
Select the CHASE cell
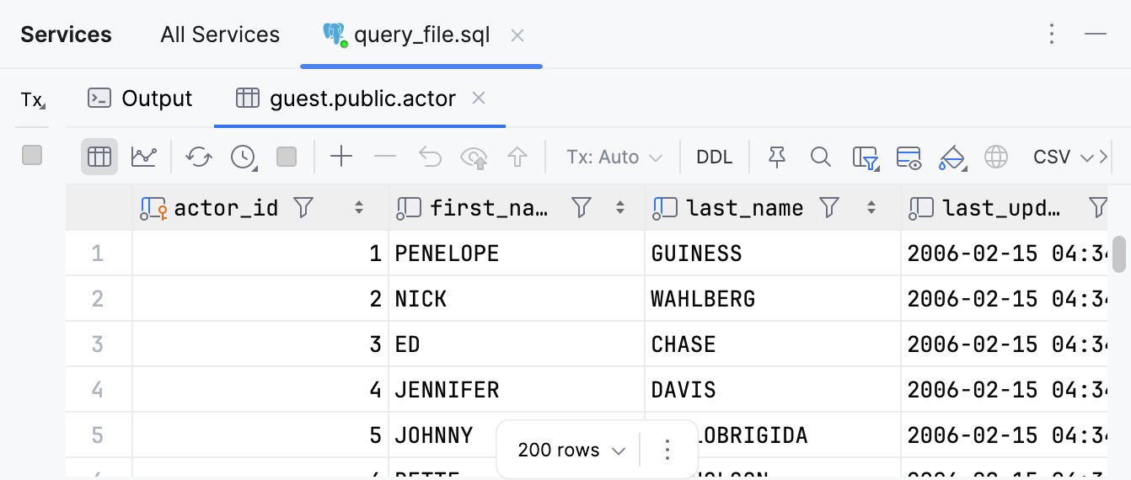[772, 344]
